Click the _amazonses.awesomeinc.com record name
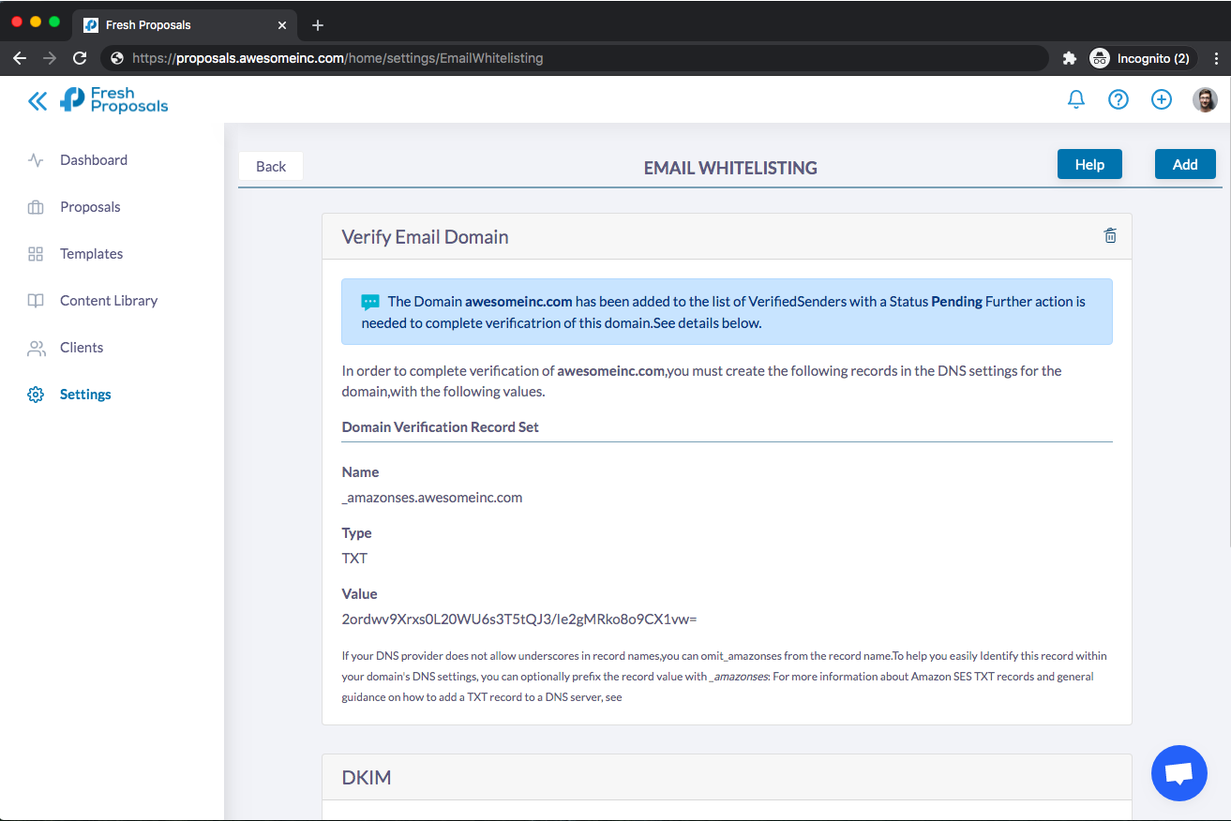This screenshot has width=1231, height=821. 432,498
